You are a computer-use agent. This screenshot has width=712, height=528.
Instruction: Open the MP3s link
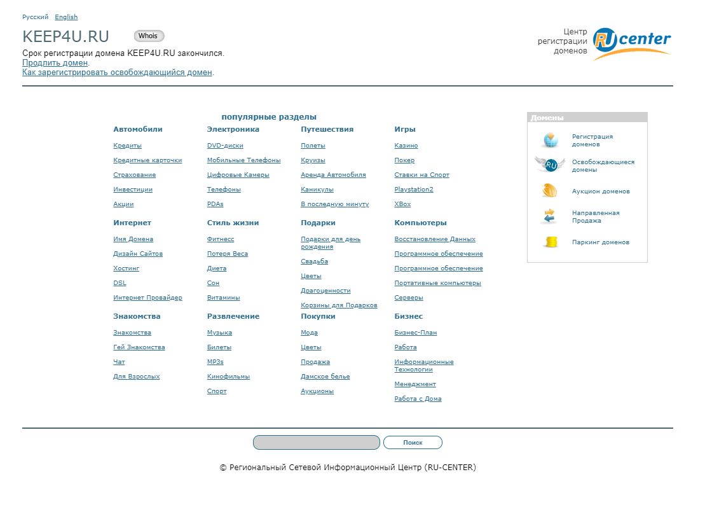pyautogui.click(x=216, y=362)
